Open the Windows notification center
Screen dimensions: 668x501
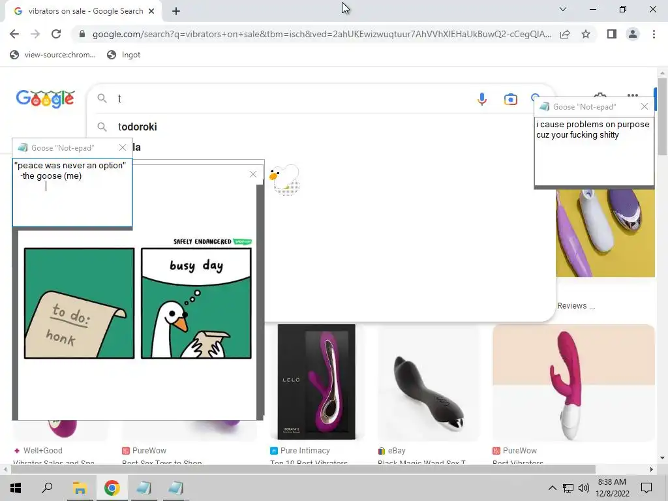click(x=646, y=488)
